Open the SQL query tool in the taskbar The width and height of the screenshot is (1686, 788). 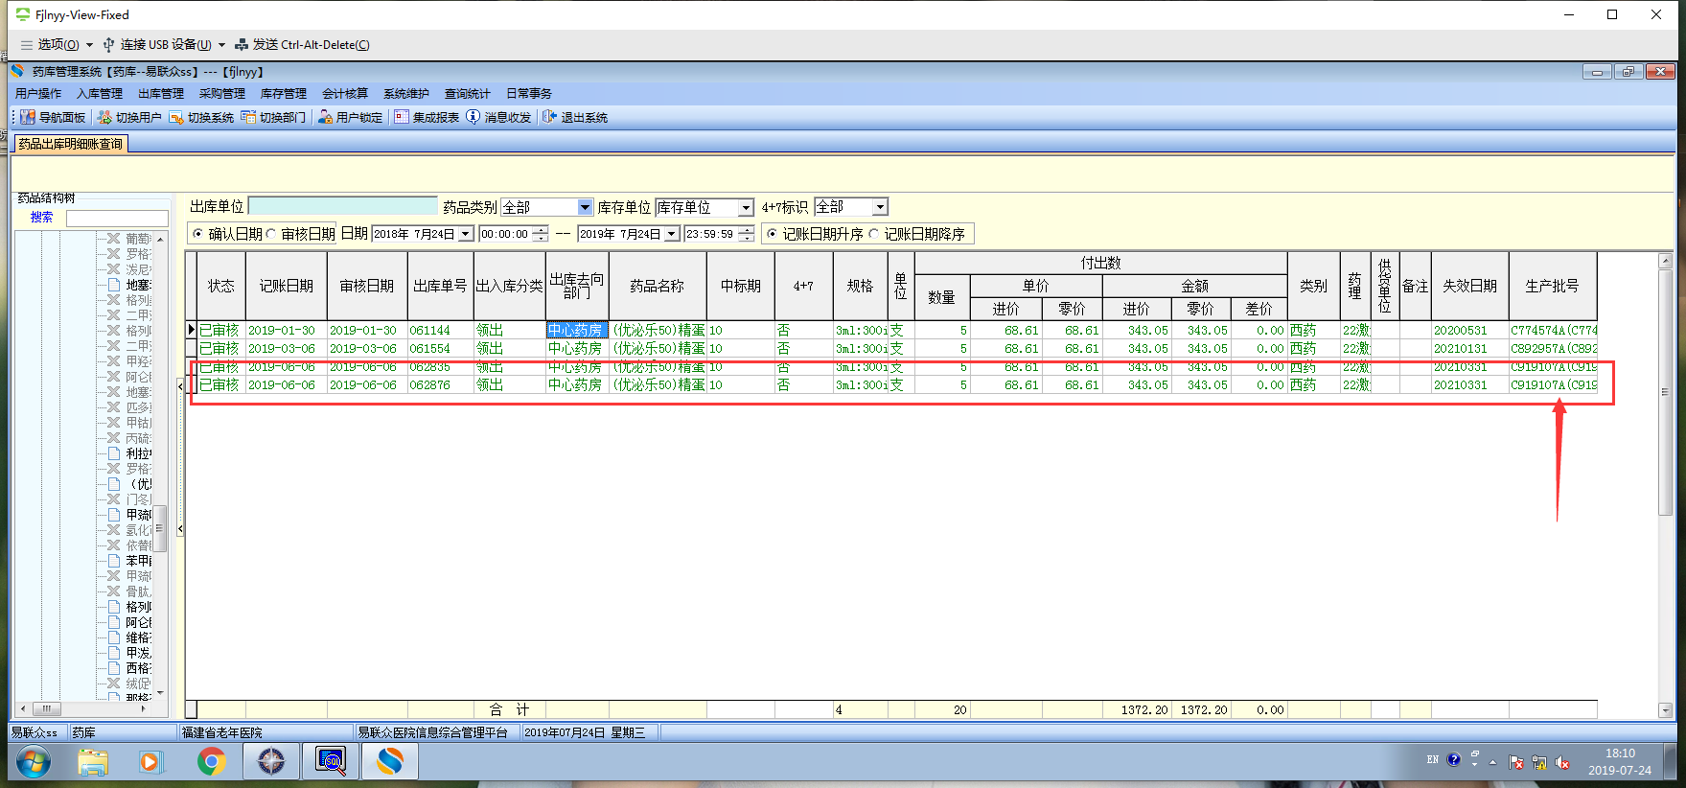point(331,762)
